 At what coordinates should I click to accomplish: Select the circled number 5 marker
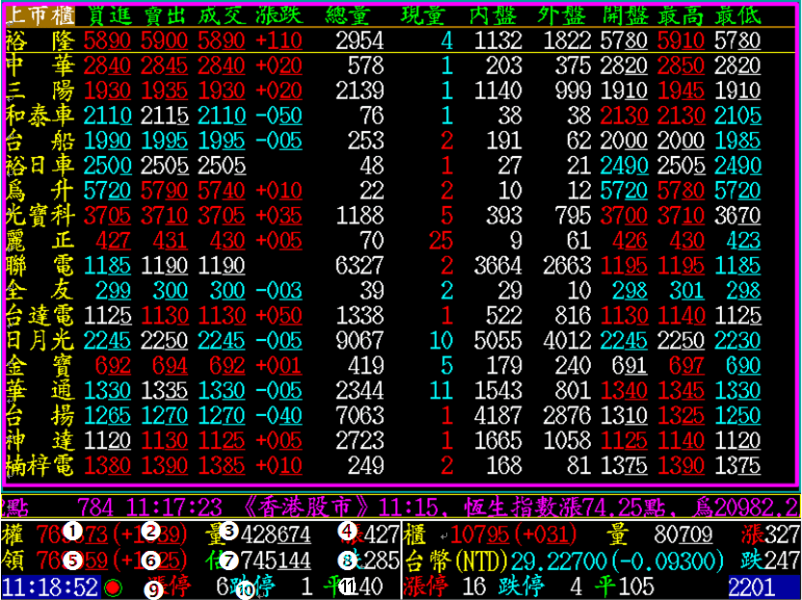[x=72, y=559]
